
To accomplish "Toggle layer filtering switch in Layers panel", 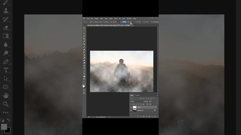I will [x=154, y=98].
